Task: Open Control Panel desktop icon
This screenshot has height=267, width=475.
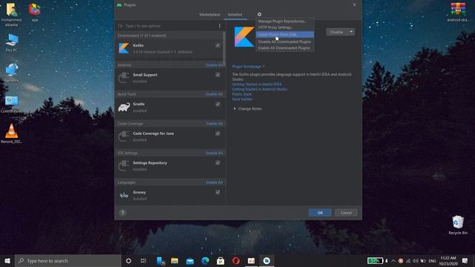Action: click(x=12, y=104)
